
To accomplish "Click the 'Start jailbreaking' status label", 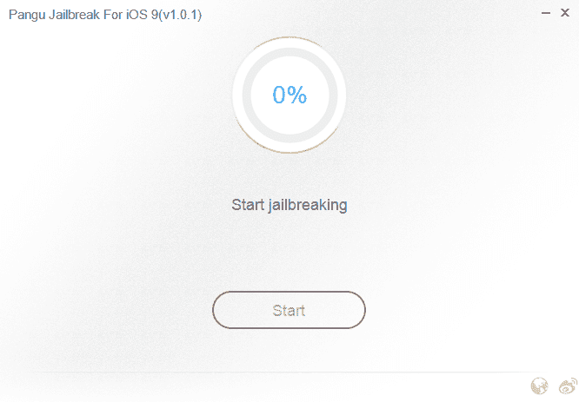I will [289, 205].
